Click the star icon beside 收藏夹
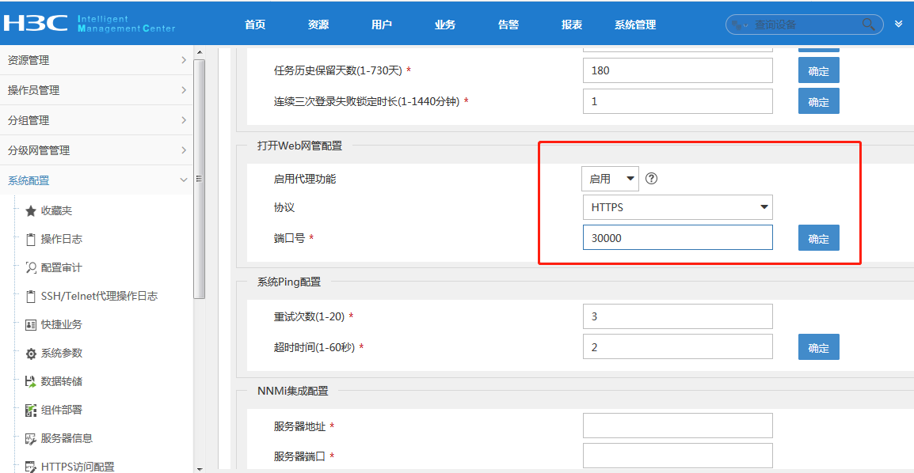Viewport: 914px width, 473px height. click(31, 210)
